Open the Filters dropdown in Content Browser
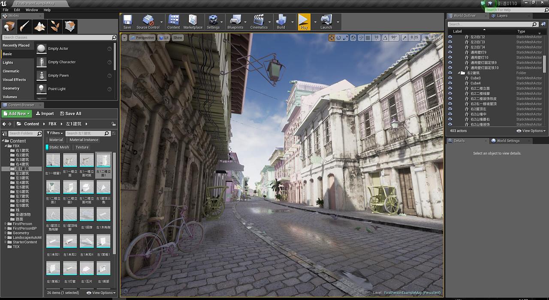The image size is (549, 300). coord(55,133)
